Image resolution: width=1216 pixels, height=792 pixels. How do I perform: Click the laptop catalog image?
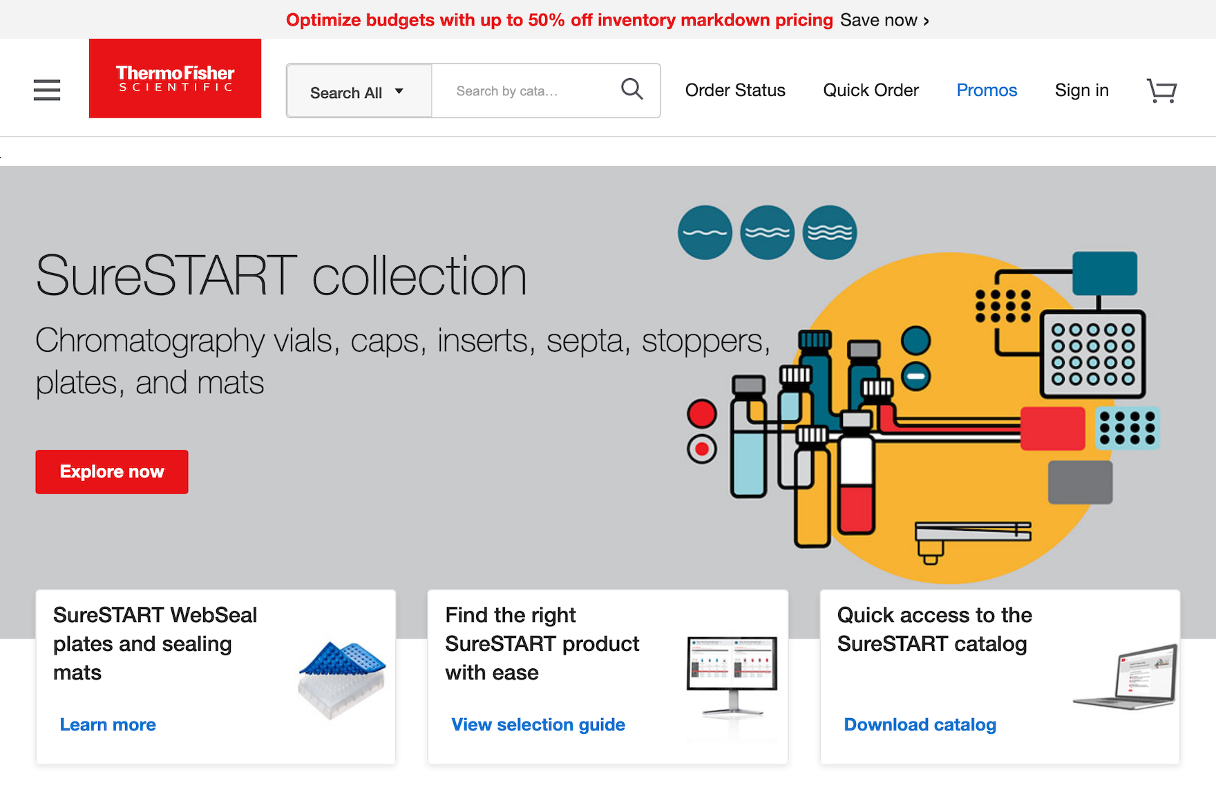(1126, 677)
